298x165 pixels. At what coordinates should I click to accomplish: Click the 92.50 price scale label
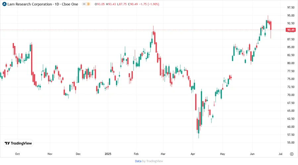coord(291,23)
